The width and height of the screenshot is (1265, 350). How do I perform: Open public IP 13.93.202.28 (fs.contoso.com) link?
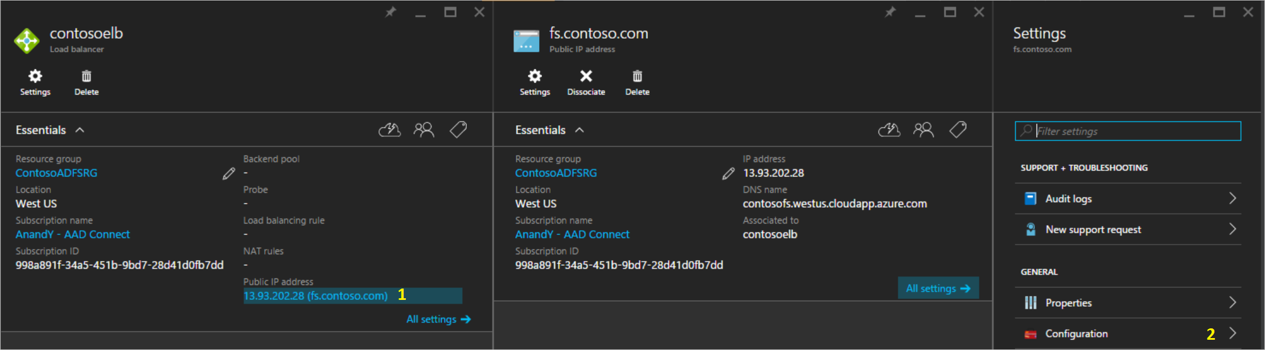pyautogui.click(x=315, y=296)
